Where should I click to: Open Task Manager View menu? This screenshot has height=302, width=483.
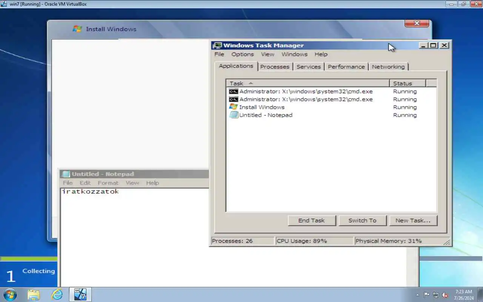(268, 54)
